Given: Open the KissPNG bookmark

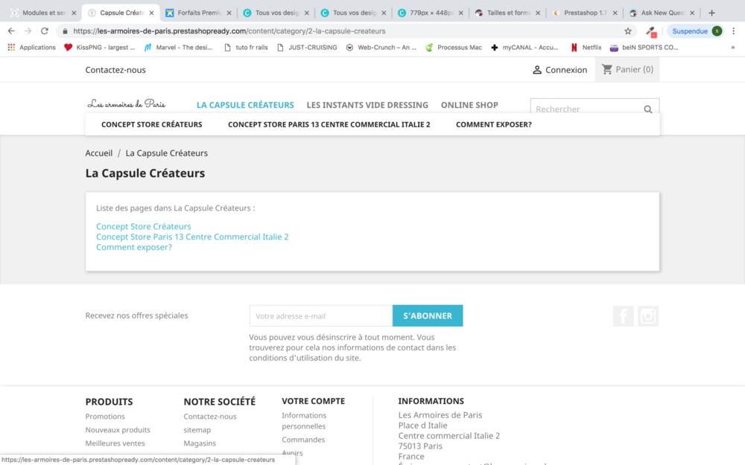Looking at the screenshot, I should tap(99, 48).
